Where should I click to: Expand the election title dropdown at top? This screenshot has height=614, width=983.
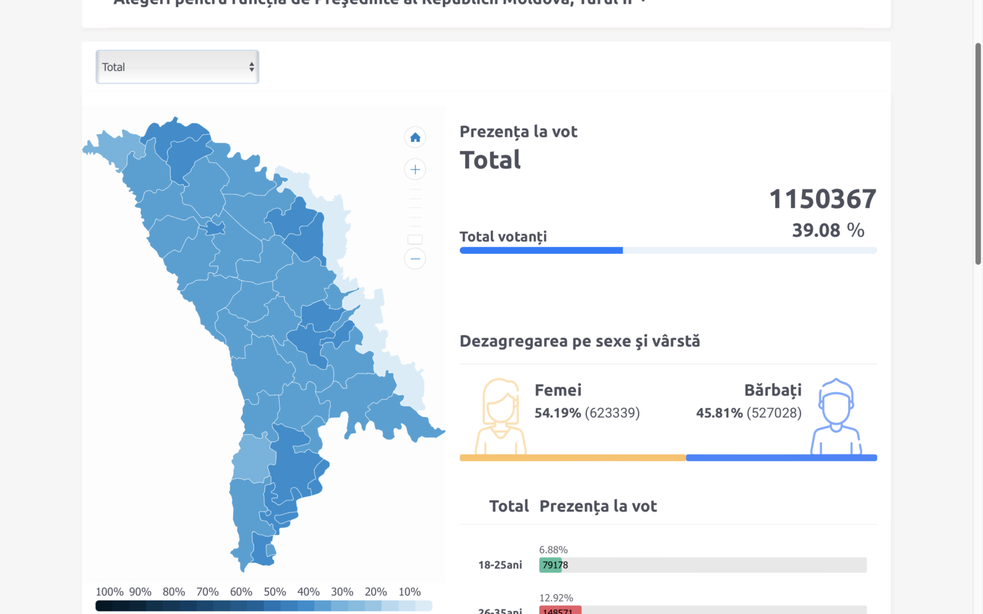643,2
